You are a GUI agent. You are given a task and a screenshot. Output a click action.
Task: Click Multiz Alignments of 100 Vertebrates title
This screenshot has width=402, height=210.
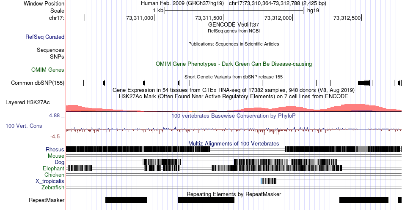pyautogui.click(x=234, y=143)
